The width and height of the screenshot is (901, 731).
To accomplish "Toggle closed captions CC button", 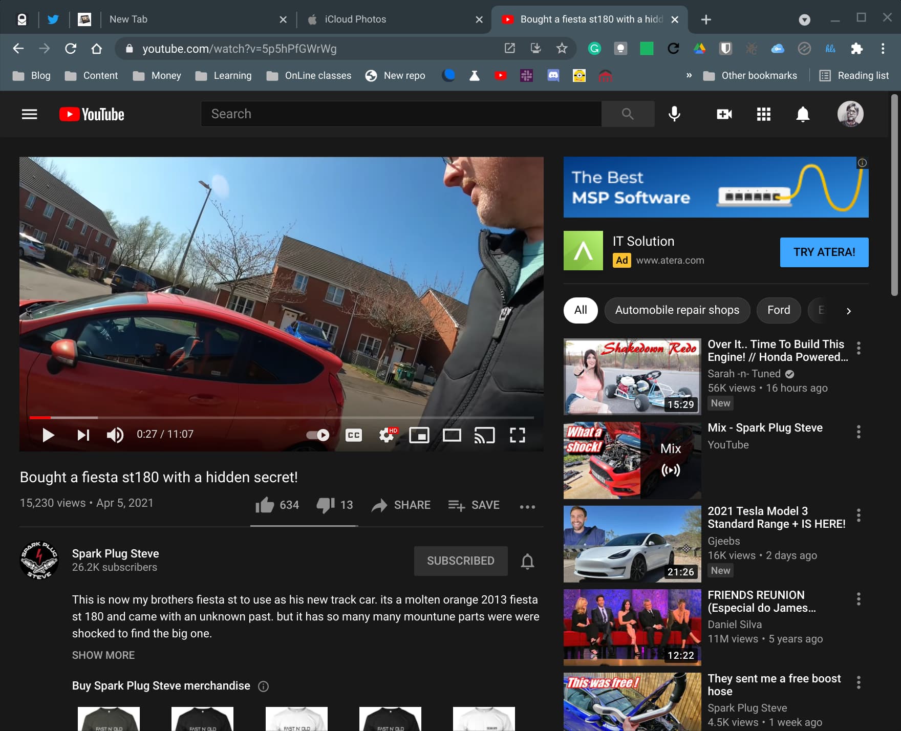I will [354, 435].
